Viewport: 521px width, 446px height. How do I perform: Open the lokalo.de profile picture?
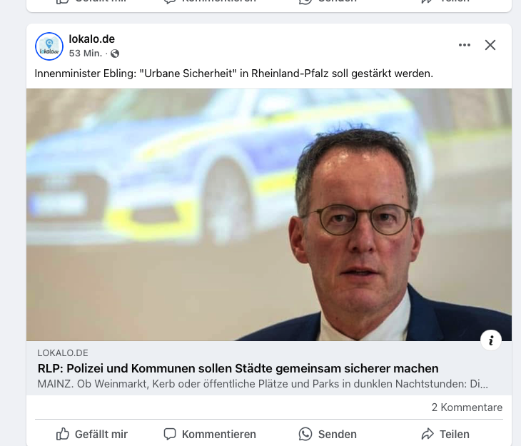49,46
